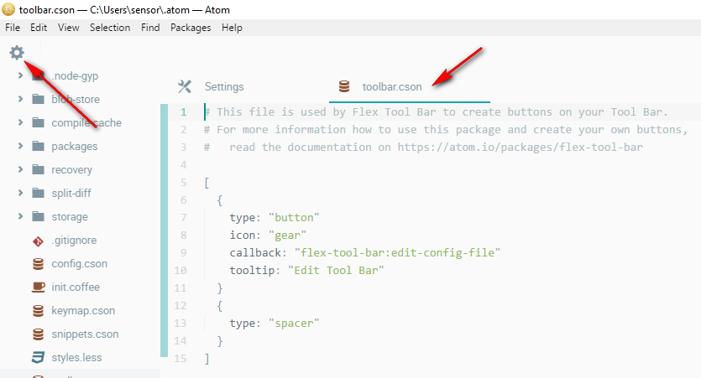Click the git icon beside .gitignore

39,241
